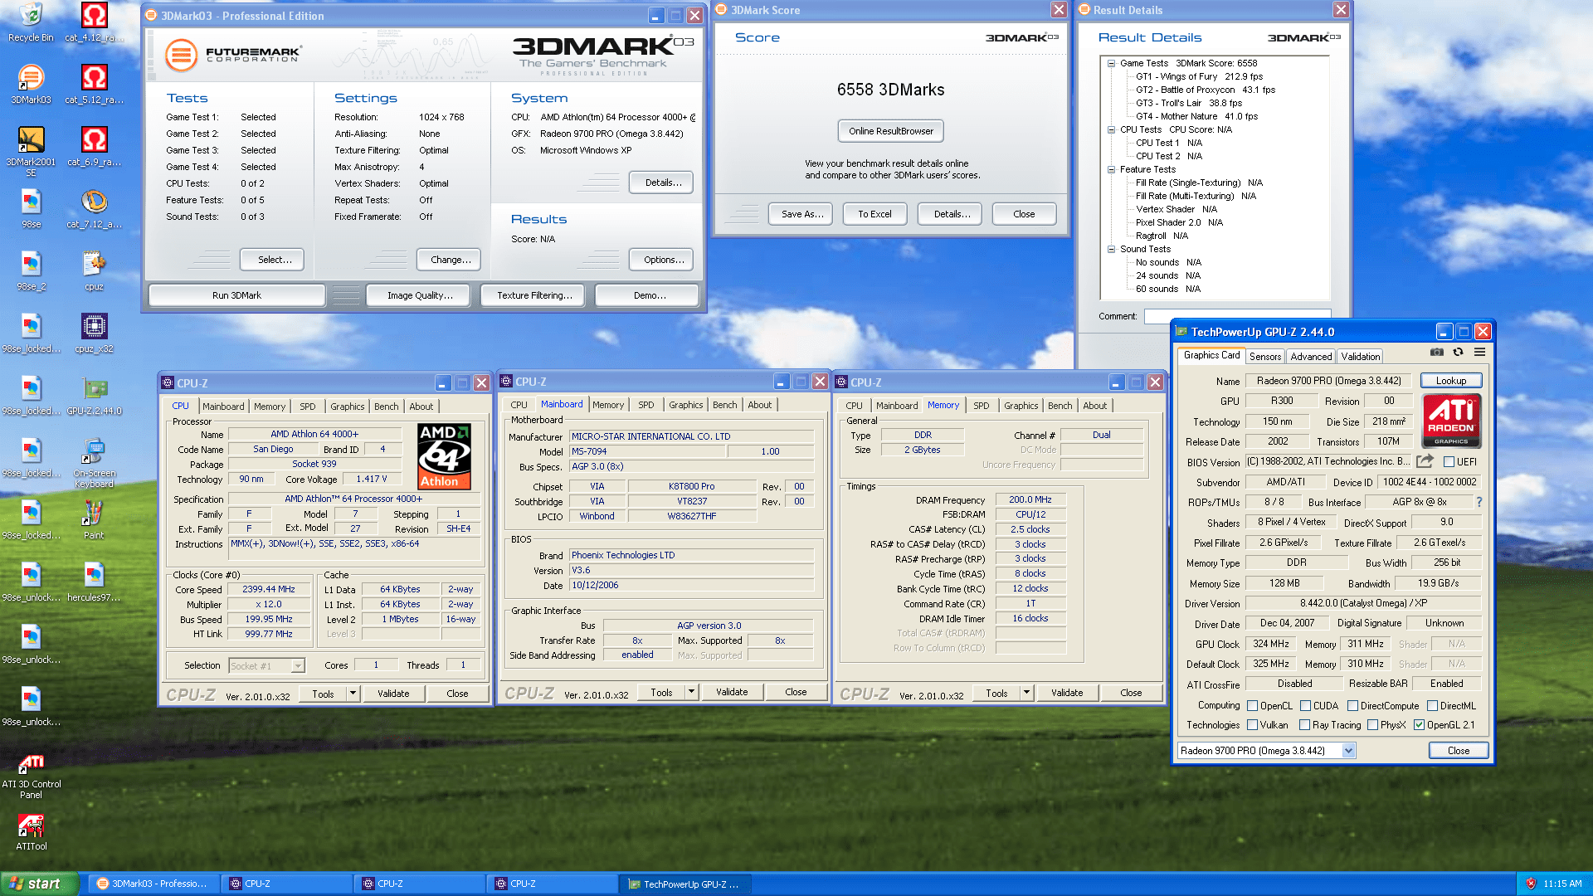Open Bench tab in CPU-Z Memory window
1593x896 pixels.
(x=1060, y=406)
